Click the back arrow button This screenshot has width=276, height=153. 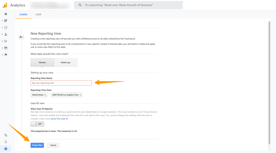[x=21, y=37]
